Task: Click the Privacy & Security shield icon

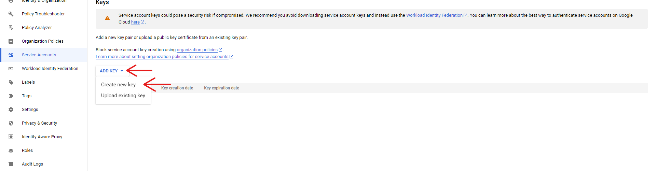Action: click(11, 123)
